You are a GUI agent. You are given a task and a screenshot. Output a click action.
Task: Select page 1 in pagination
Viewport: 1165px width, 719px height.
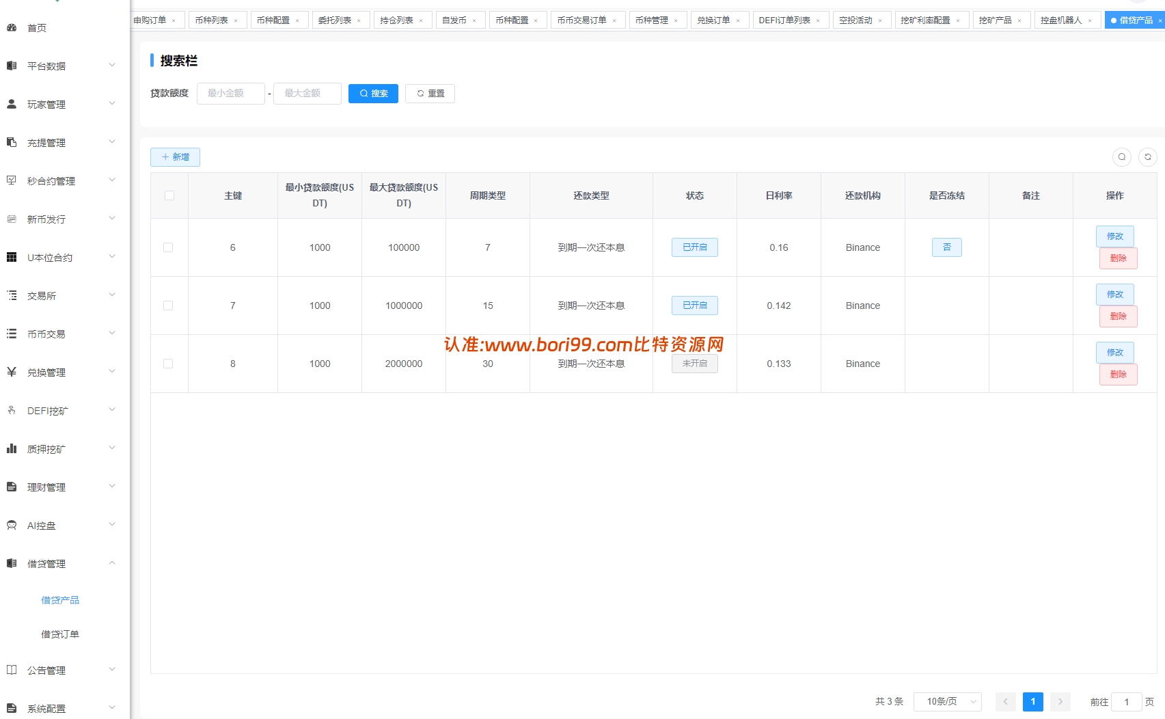pyautogui.click(x=1033, y=702)
